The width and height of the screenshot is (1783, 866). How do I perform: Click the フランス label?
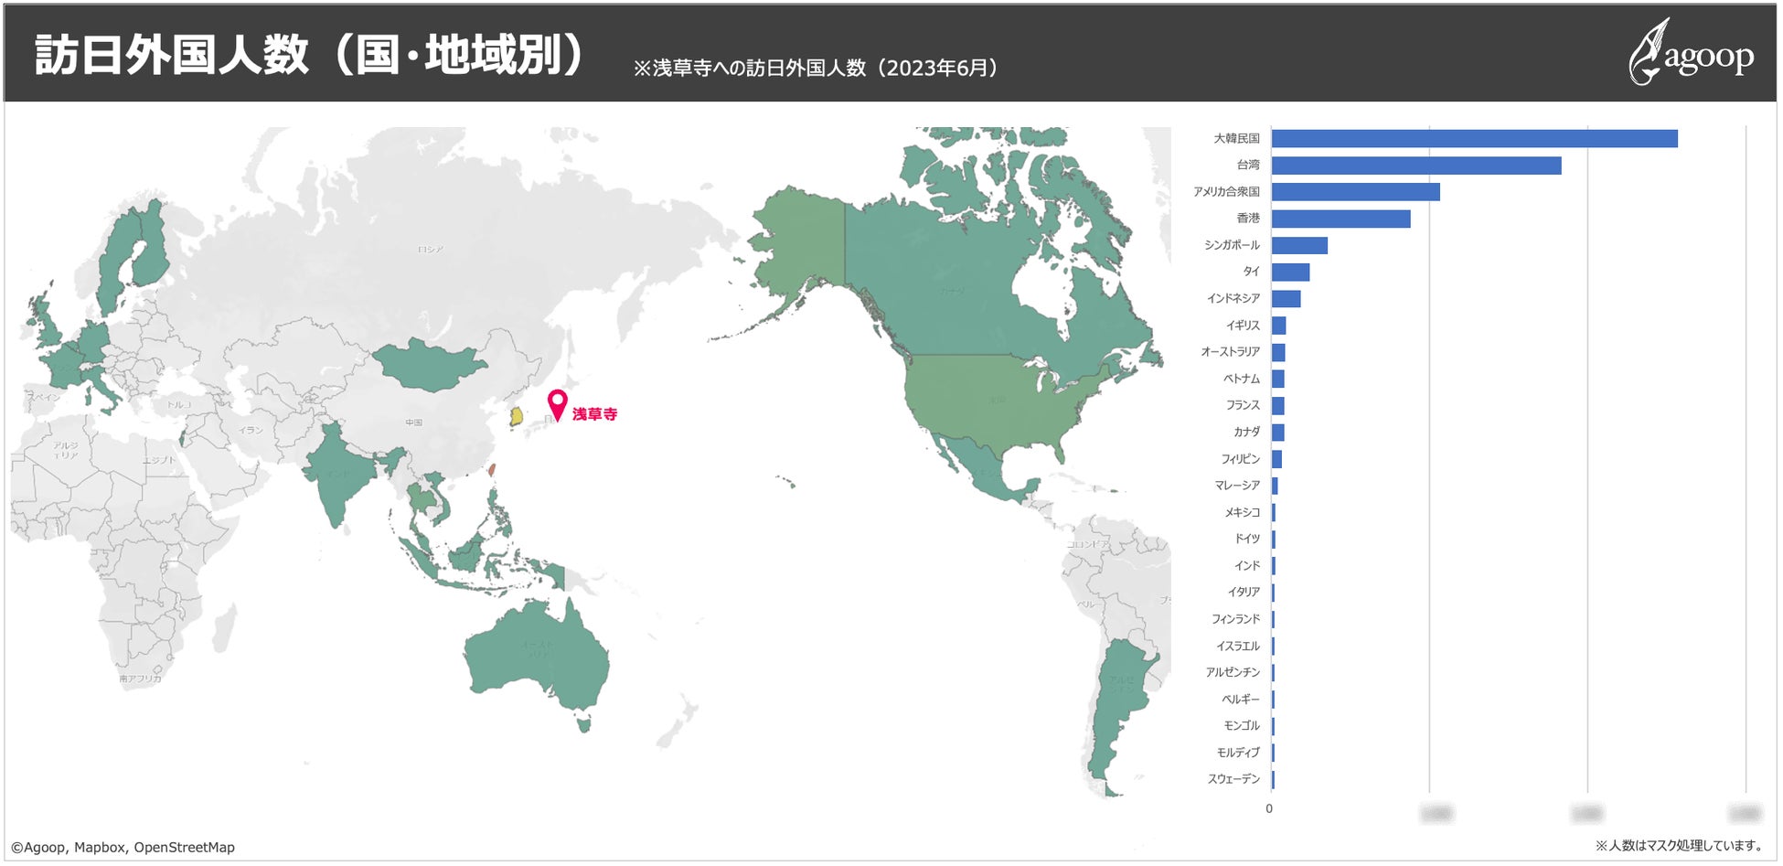[x=1243, y=405]
